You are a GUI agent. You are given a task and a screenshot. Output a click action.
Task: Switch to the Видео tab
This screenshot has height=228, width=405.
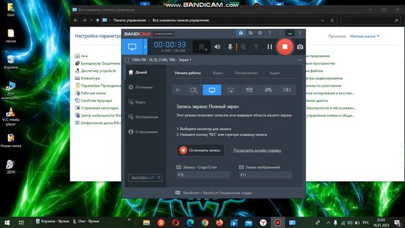coord(218,73)
